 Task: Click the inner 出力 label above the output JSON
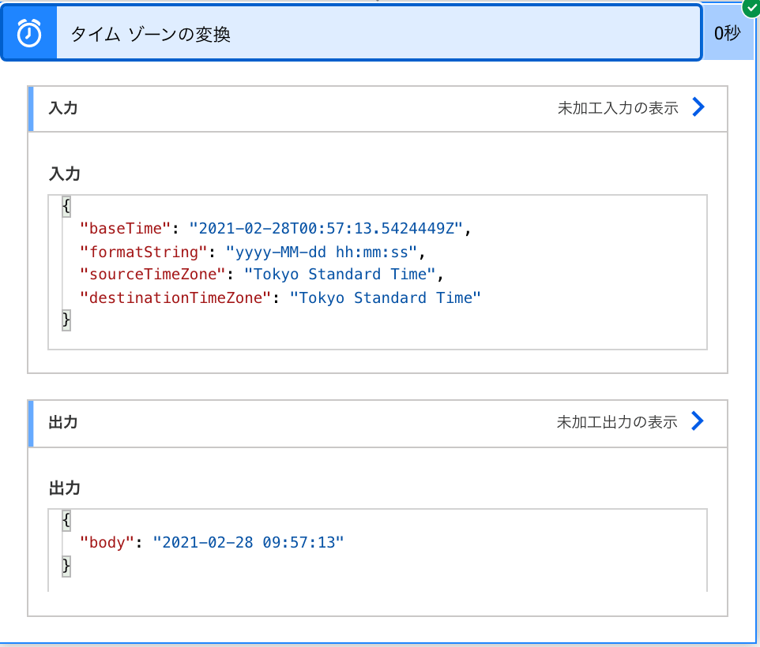click(61, 488)
